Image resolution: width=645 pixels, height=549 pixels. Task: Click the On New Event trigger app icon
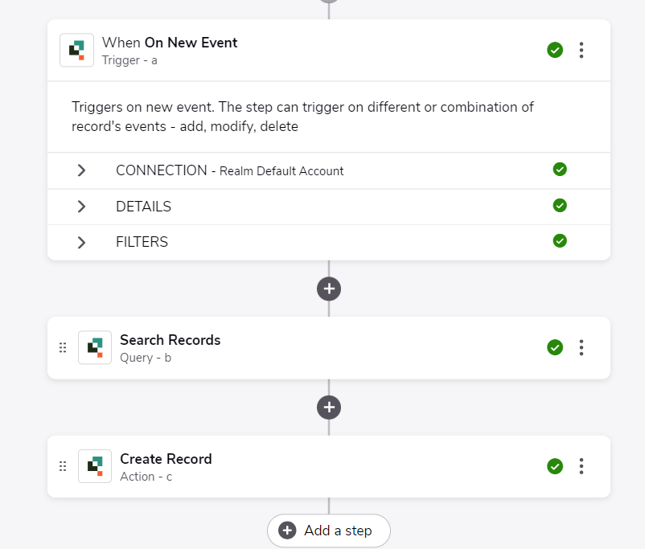pyautogui.click(x=77, y=50)
